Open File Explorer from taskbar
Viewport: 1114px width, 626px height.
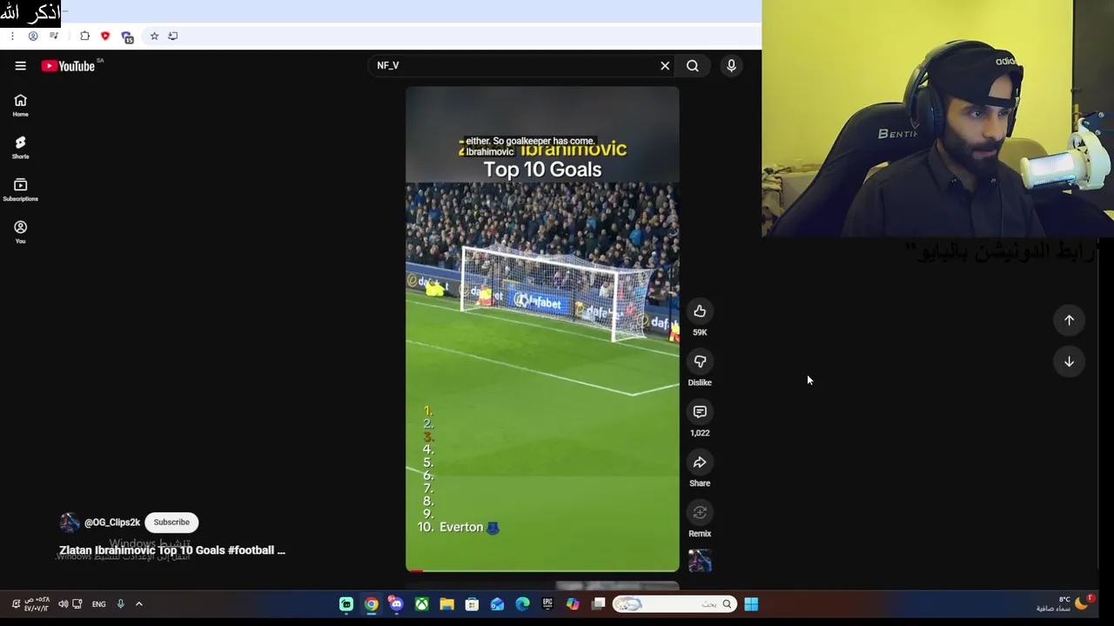446,604
